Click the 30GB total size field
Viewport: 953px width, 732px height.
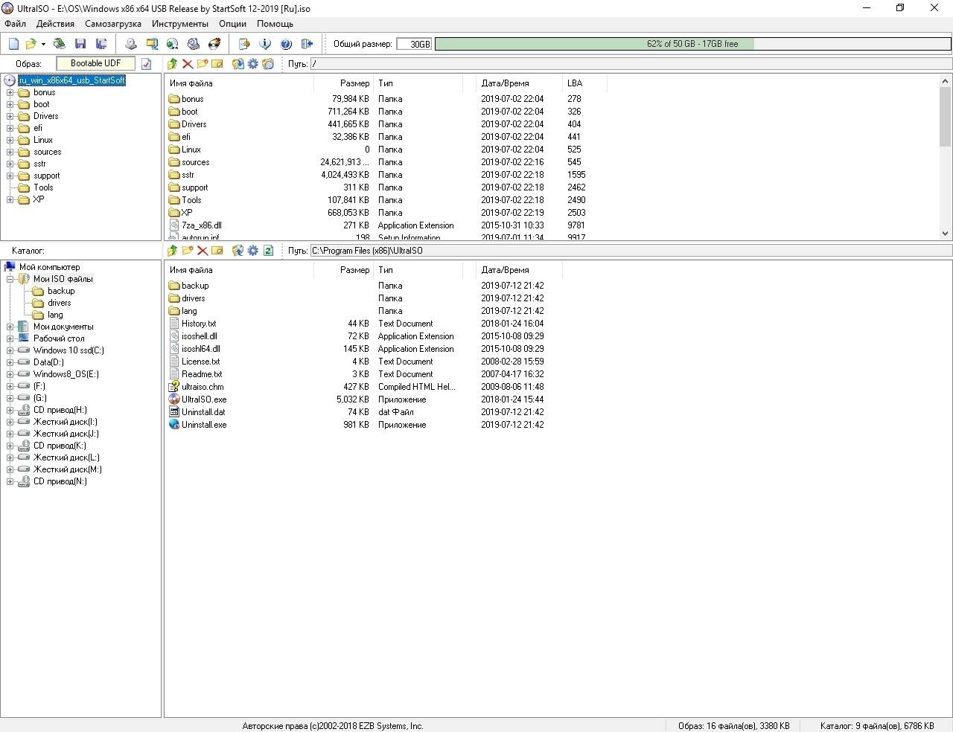click(414, 44)
